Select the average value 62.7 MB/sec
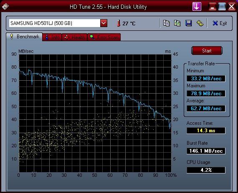The image size is (238, 193). click(206, 109)
